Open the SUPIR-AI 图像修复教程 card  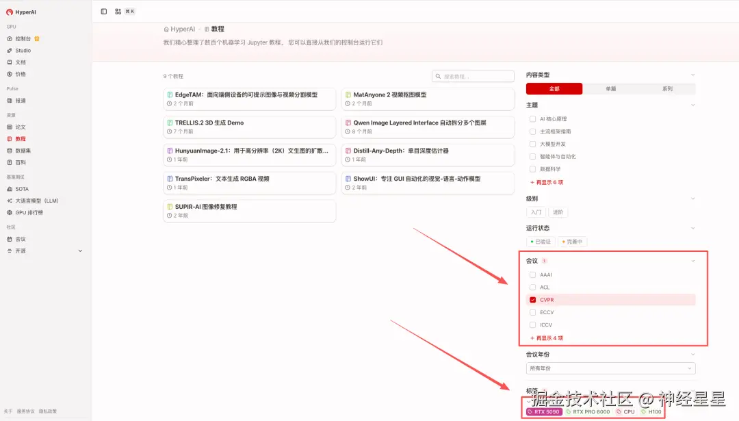(x=249, y=211)
